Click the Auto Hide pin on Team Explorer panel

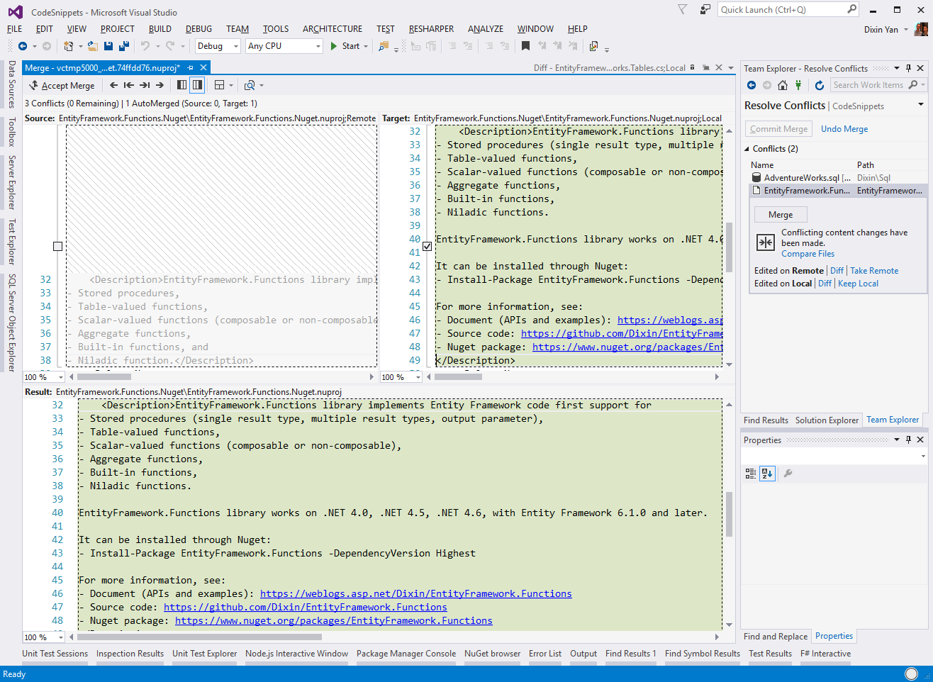pos(908,68)
